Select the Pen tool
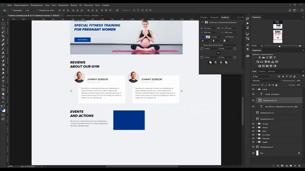305x171 pixels. point(3,77)
